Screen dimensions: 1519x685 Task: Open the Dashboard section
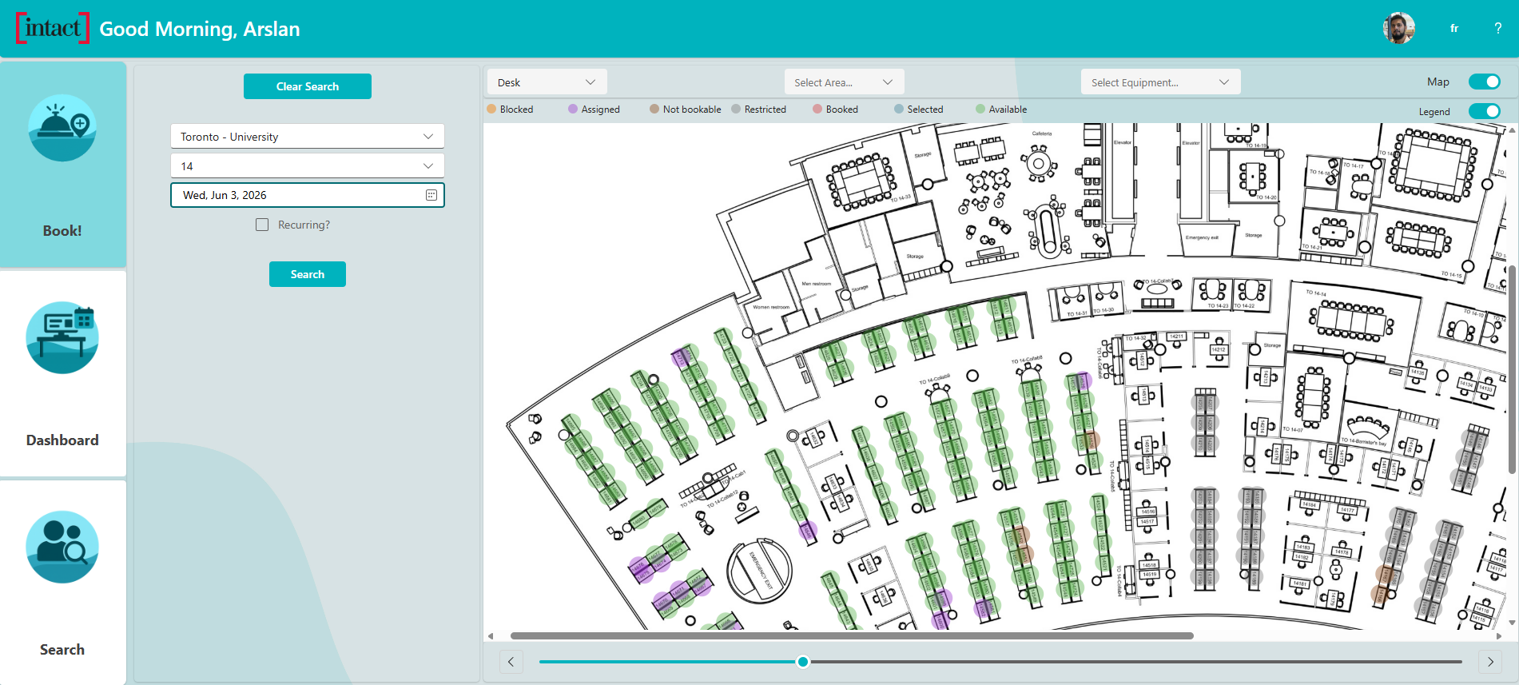tap(63, 373)
